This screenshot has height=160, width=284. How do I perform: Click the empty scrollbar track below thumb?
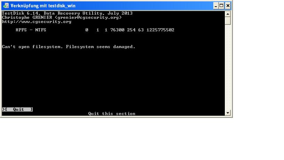pos(228,67)
